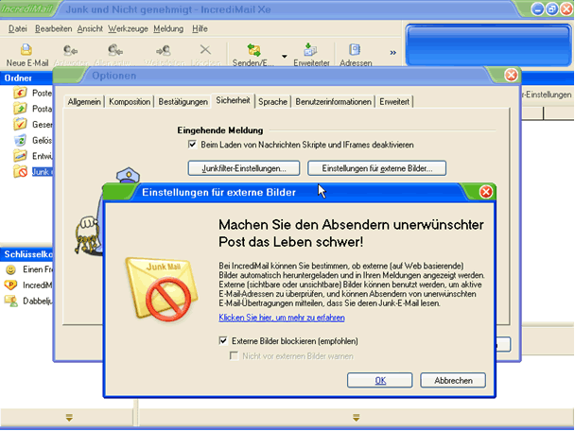This screenshot has height=431, width=575.
Task: Switch to the Benutzerinformationen tab
Action: pos(333,102)
